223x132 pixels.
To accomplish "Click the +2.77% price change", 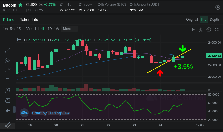I will (x=50, y=5).
